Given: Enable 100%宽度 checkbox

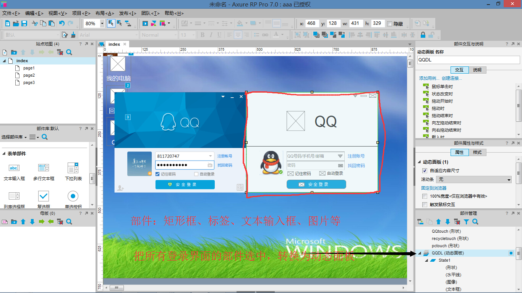Looking at the screenshot, I should [x=425, y=196].
